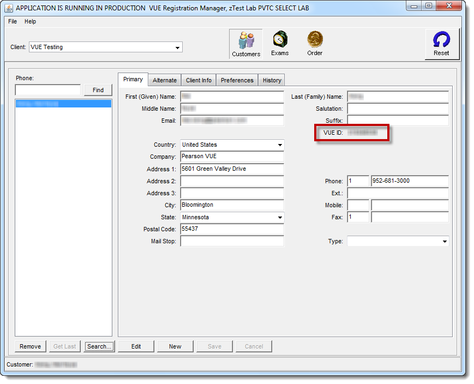Viewport: 474px width, 384px height.
Task: Click the blurred VUE ID value
Action: click(362, 133)
